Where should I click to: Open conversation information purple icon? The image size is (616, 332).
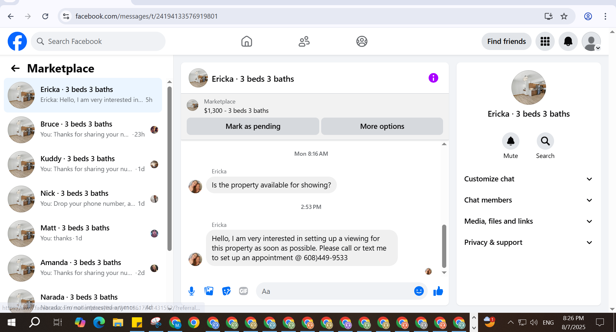(433, 78)
